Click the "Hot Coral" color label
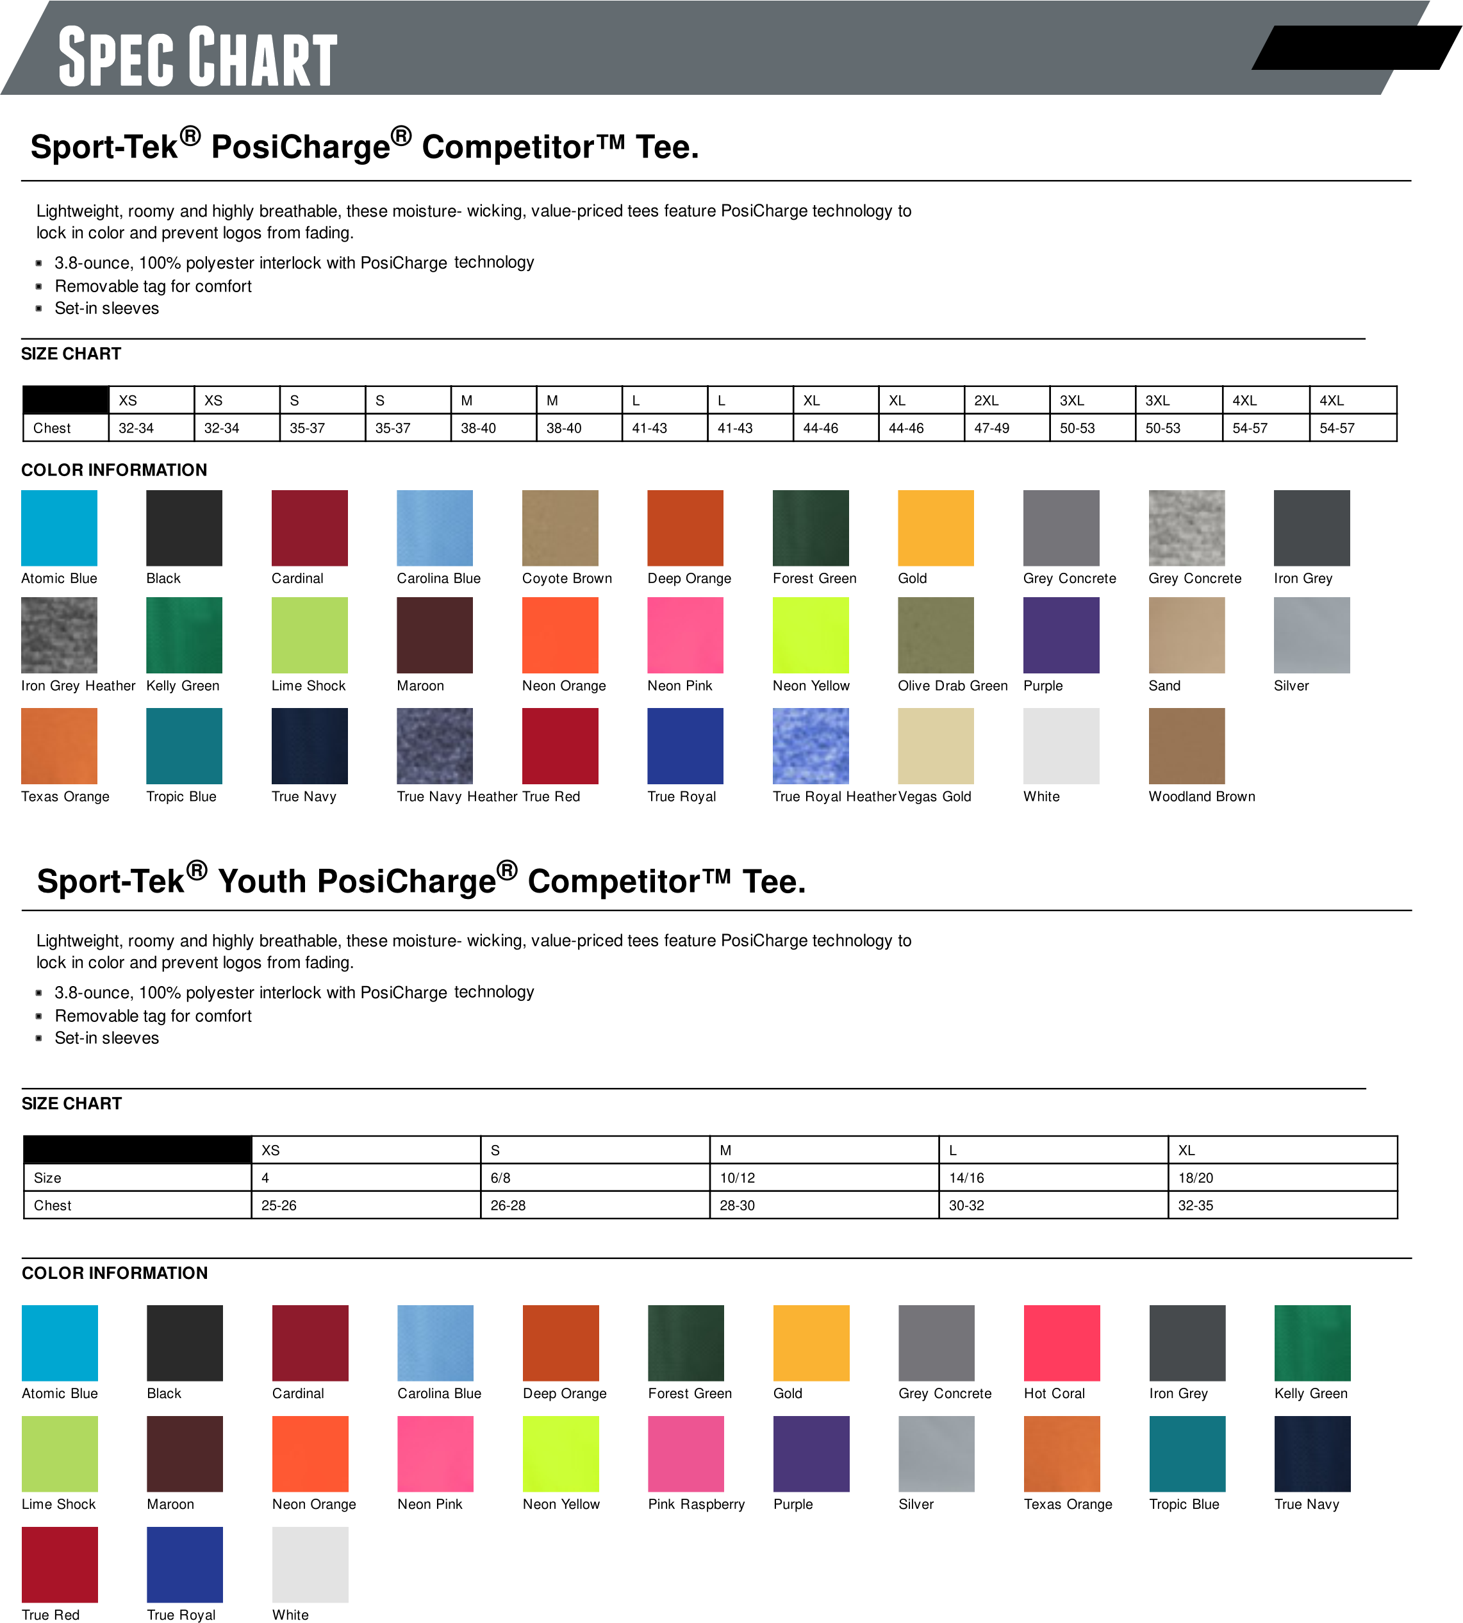Screen dimensions: 1463x1623 click(1054, 1393)
